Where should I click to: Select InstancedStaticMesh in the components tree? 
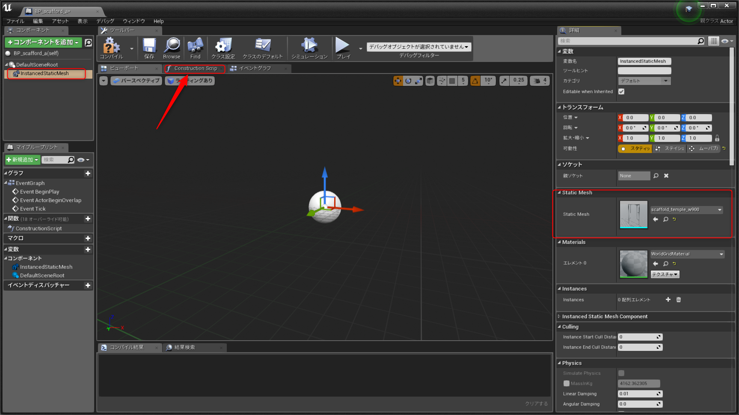click(x=45, y=74)
